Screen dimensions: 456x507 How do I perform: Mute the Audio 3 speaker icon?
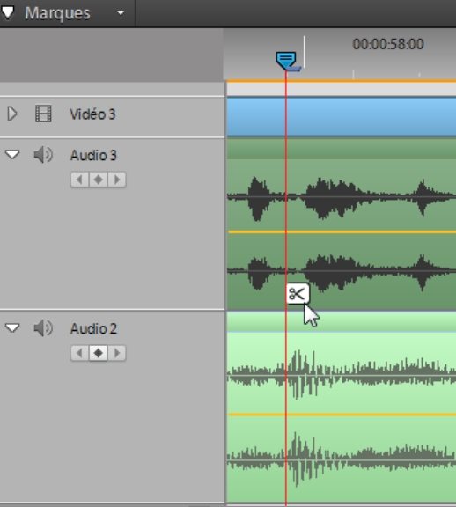[x=43, y=155]
